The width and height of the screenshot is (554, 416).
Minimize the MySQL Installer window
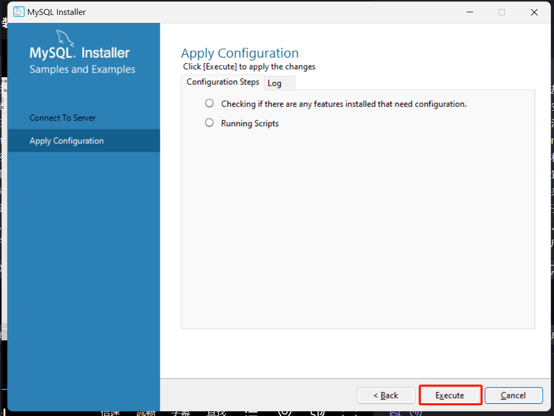point(469,12)
